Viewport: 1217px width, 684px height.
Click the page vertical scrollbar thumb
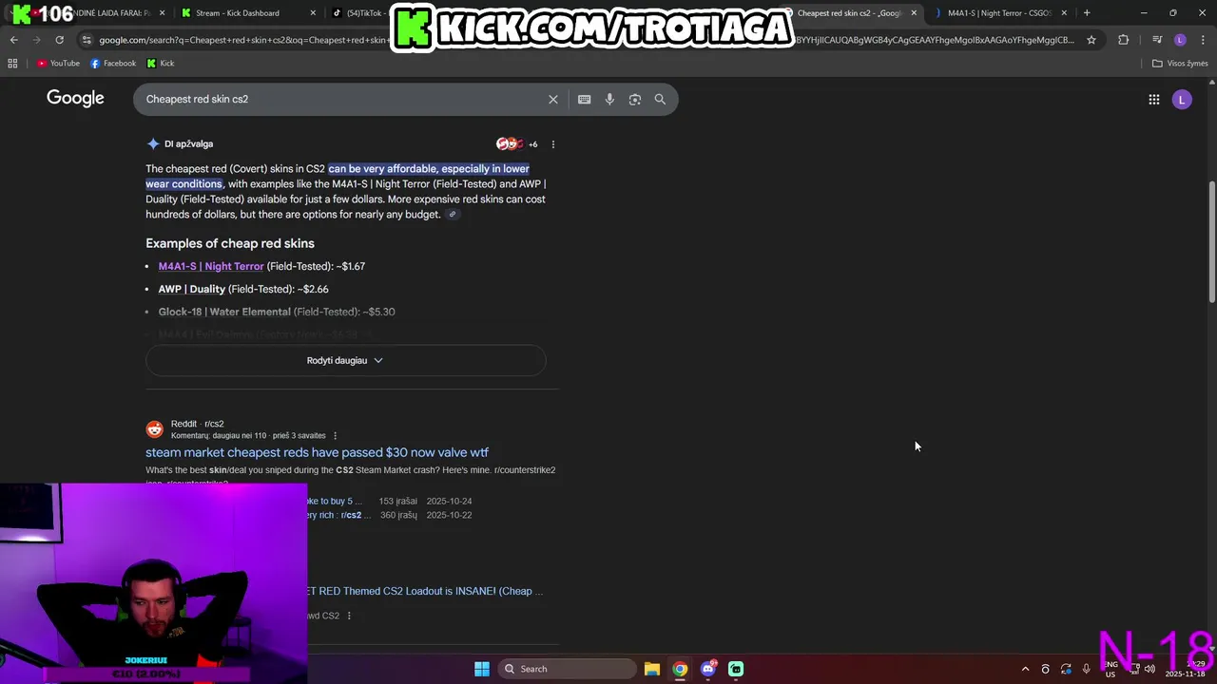pos(1211,241)
